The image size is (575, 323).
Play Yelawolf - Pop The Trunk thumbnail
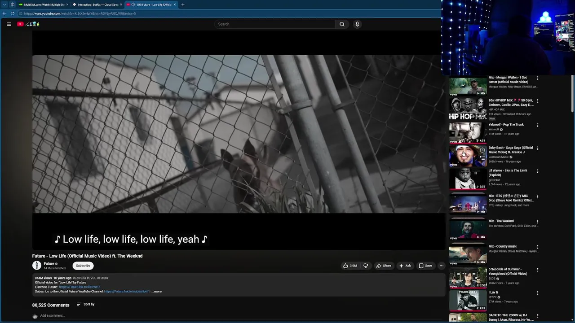point(468,133)
